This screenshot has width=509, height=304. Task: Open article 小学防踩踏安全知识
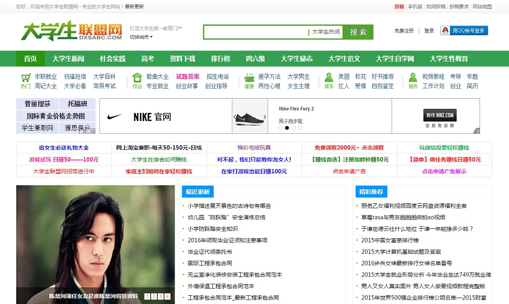click(x=213, y=229)
